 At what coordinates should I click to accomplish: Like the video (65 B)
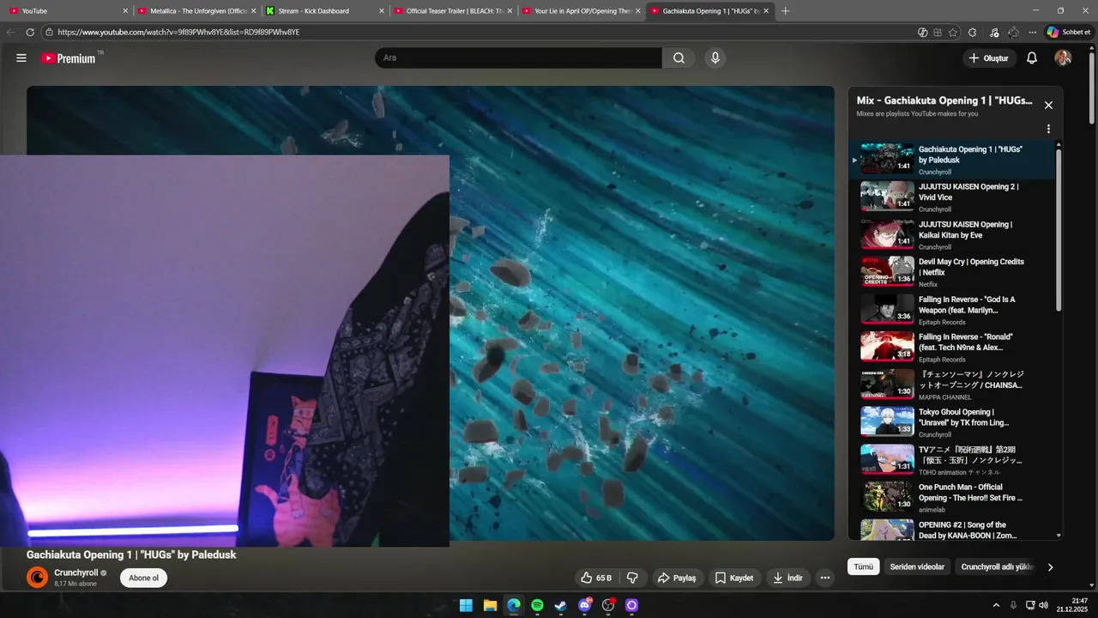(x=596, y=579)
